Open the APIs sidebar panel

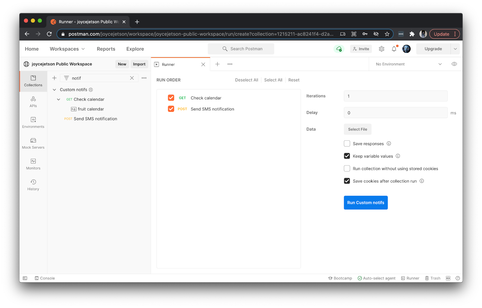point(33,102)
